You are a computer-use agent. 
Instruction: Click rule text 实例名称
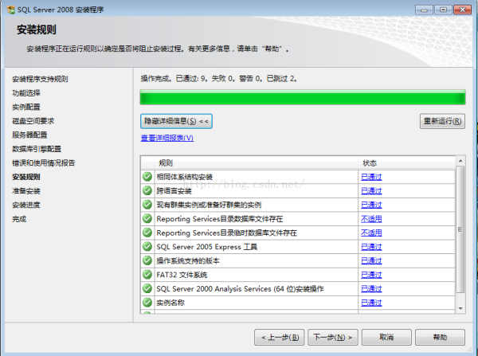(x=170, y=303)
